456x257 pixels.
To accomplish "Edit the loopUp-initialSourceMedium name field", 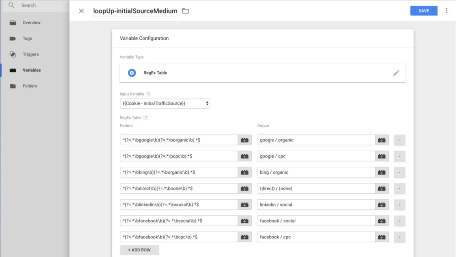I will coord(135,11).
